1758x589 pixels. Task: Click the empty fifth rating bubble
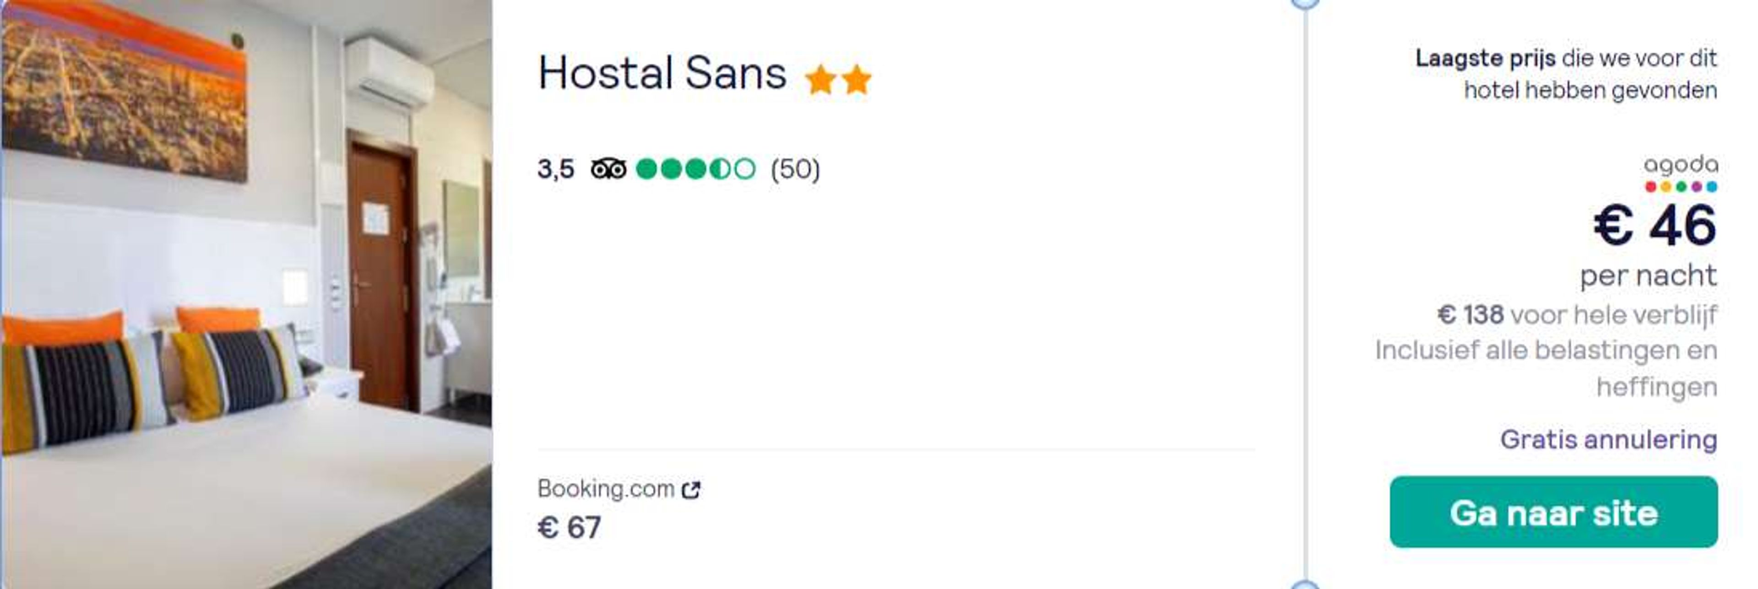tap(744, 168)
